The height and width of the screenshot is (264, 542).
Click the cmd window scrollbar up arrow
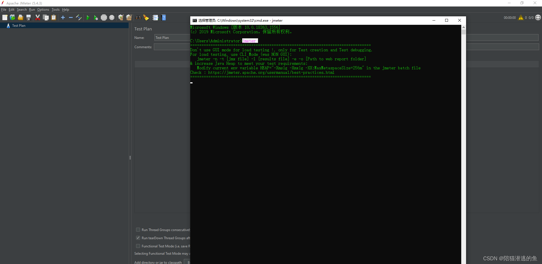464,27
